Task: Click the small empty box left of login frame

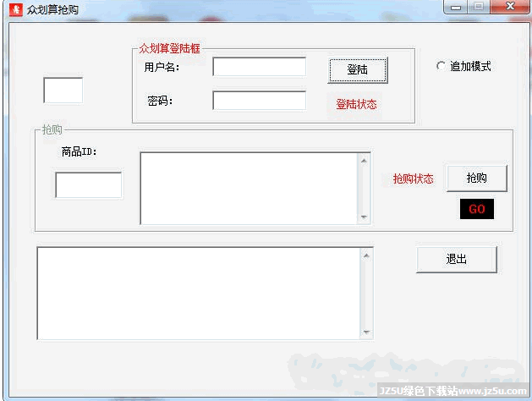Action: (x=63, y=91)
